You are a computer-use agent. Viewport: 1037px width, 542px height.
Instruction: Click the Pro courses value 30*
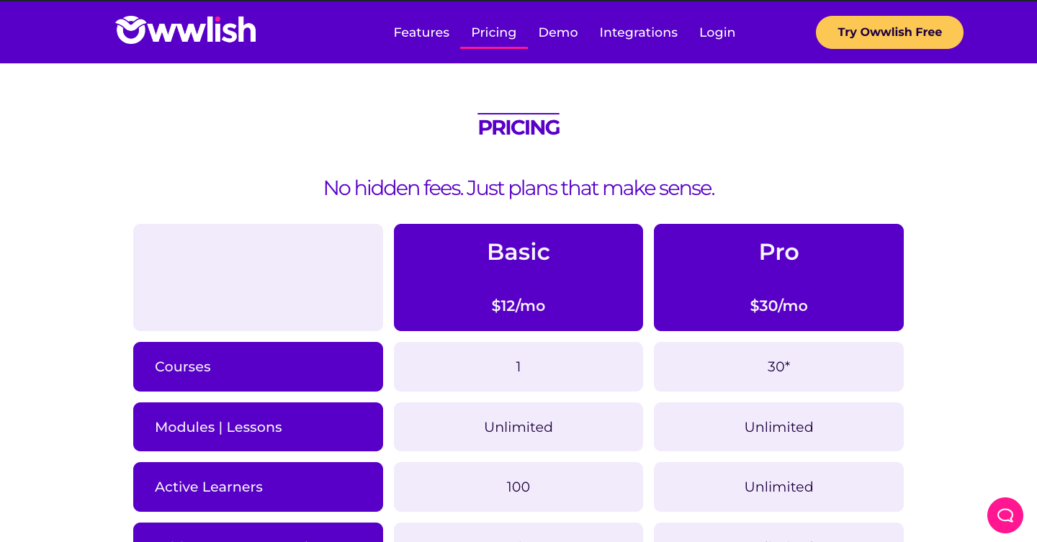[x=778, y=367]
